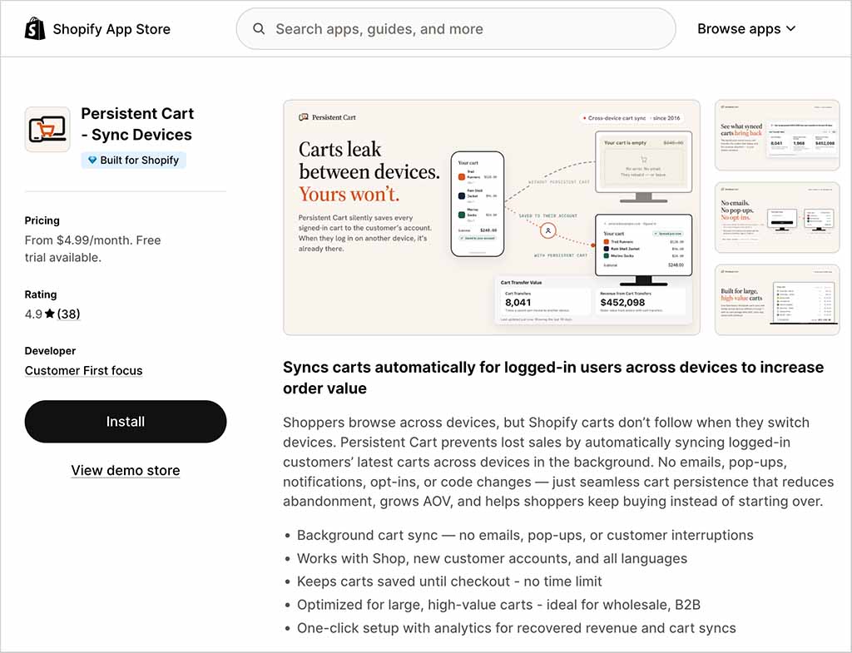Open the (38) reviews link
Image resolution: width=852 pixels, height=653 pixels.
pyautogui.click(x=68, y=314)
